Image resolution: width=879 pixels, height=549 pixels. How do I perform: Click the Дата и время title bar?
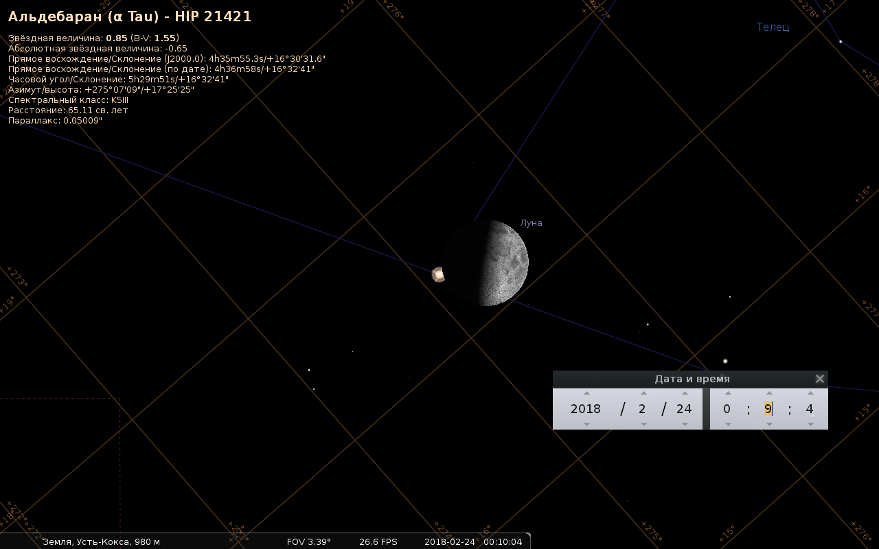(x=690, y=379)
